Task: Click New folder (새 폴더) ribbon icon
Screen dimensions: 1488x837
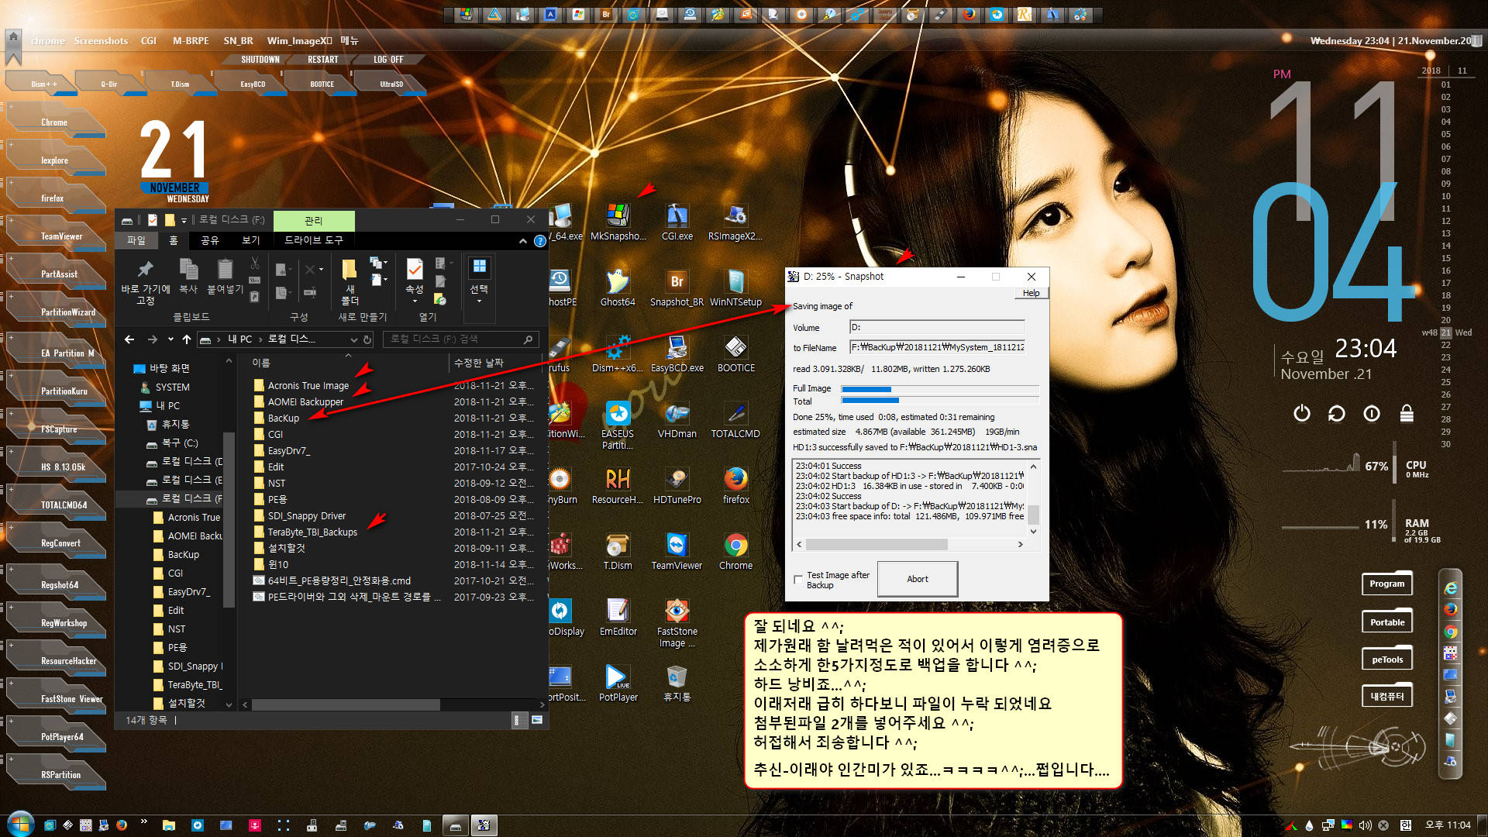Action: click(350, 281)
